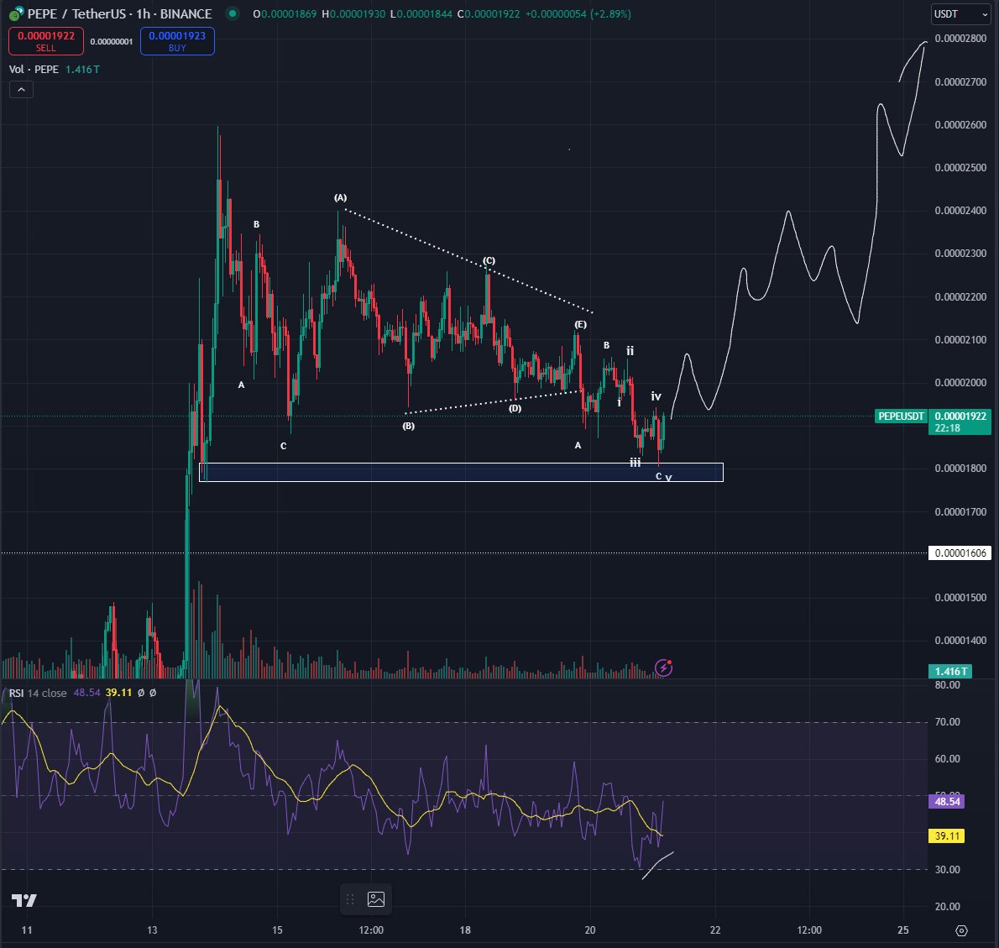The width and height of the screenshot is (999, 948).
Task: Click the green market status dot
Action: pyautogui.click(x=233, y=13)
